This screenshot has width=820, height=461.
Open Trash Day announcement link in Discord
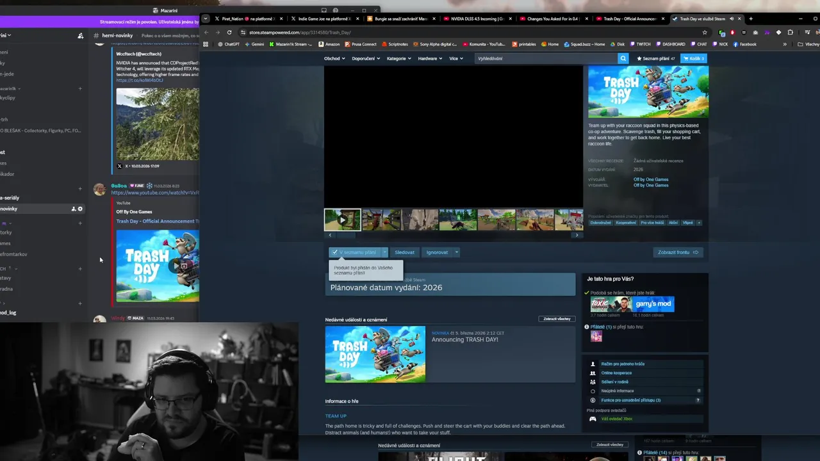[158, 221]
